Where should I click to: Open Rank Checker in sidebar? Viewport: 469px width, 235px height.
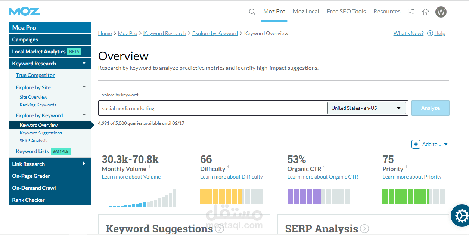pyautogui.click(x=50, y=200)
